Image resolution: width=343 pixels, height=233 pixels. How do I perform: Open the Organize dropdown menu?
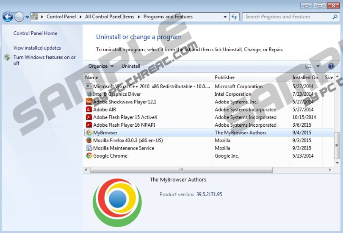pyautogui.click(x=101, y=66)
